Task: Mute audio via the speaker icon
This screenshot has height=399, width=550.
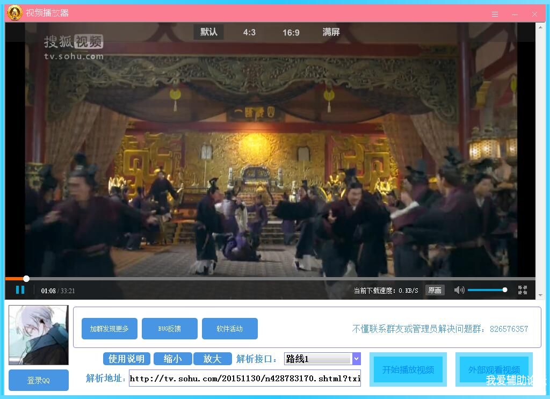Action: point(459,290)
